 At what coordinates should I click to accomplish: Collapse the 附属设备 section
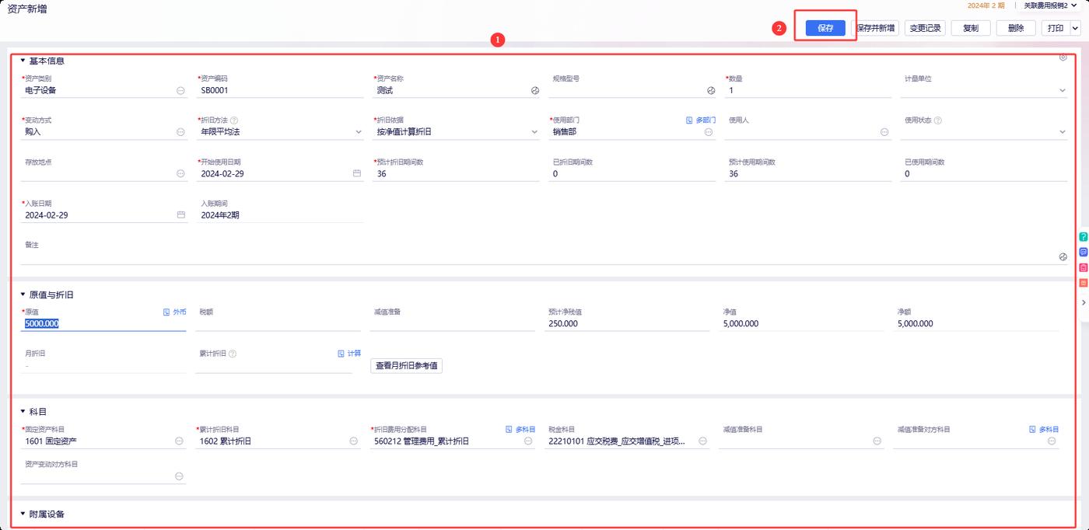[x=23, y=514]
